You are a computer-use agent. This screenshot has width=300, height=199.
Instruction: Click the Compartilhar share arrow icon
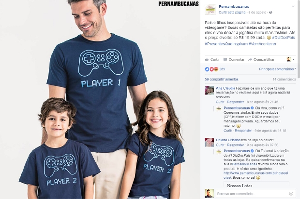pyautogui.click(x=250, y=59)
